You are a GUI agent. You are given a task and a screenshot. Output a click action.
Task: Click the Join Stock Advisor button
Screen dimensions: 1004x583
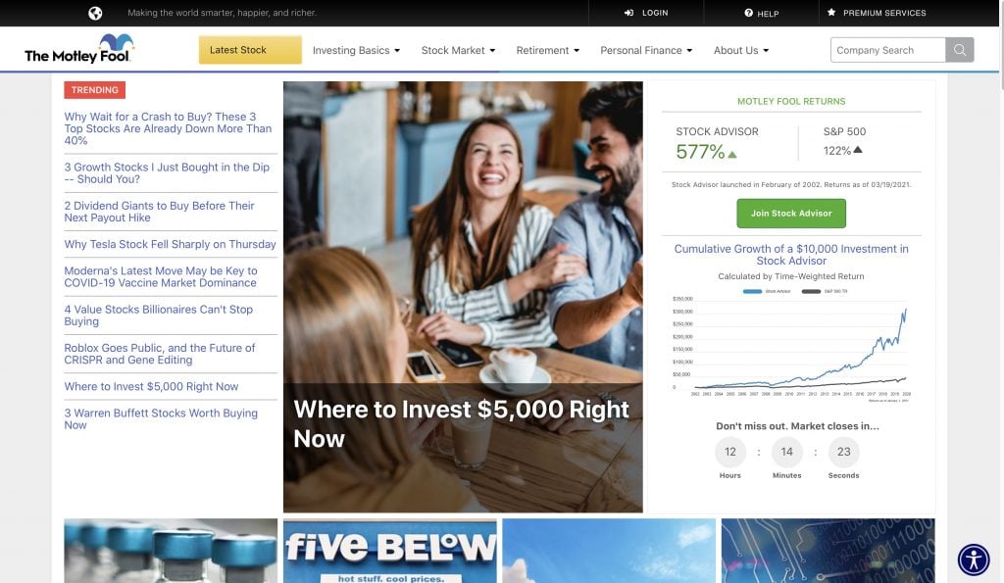coord(791,213)
